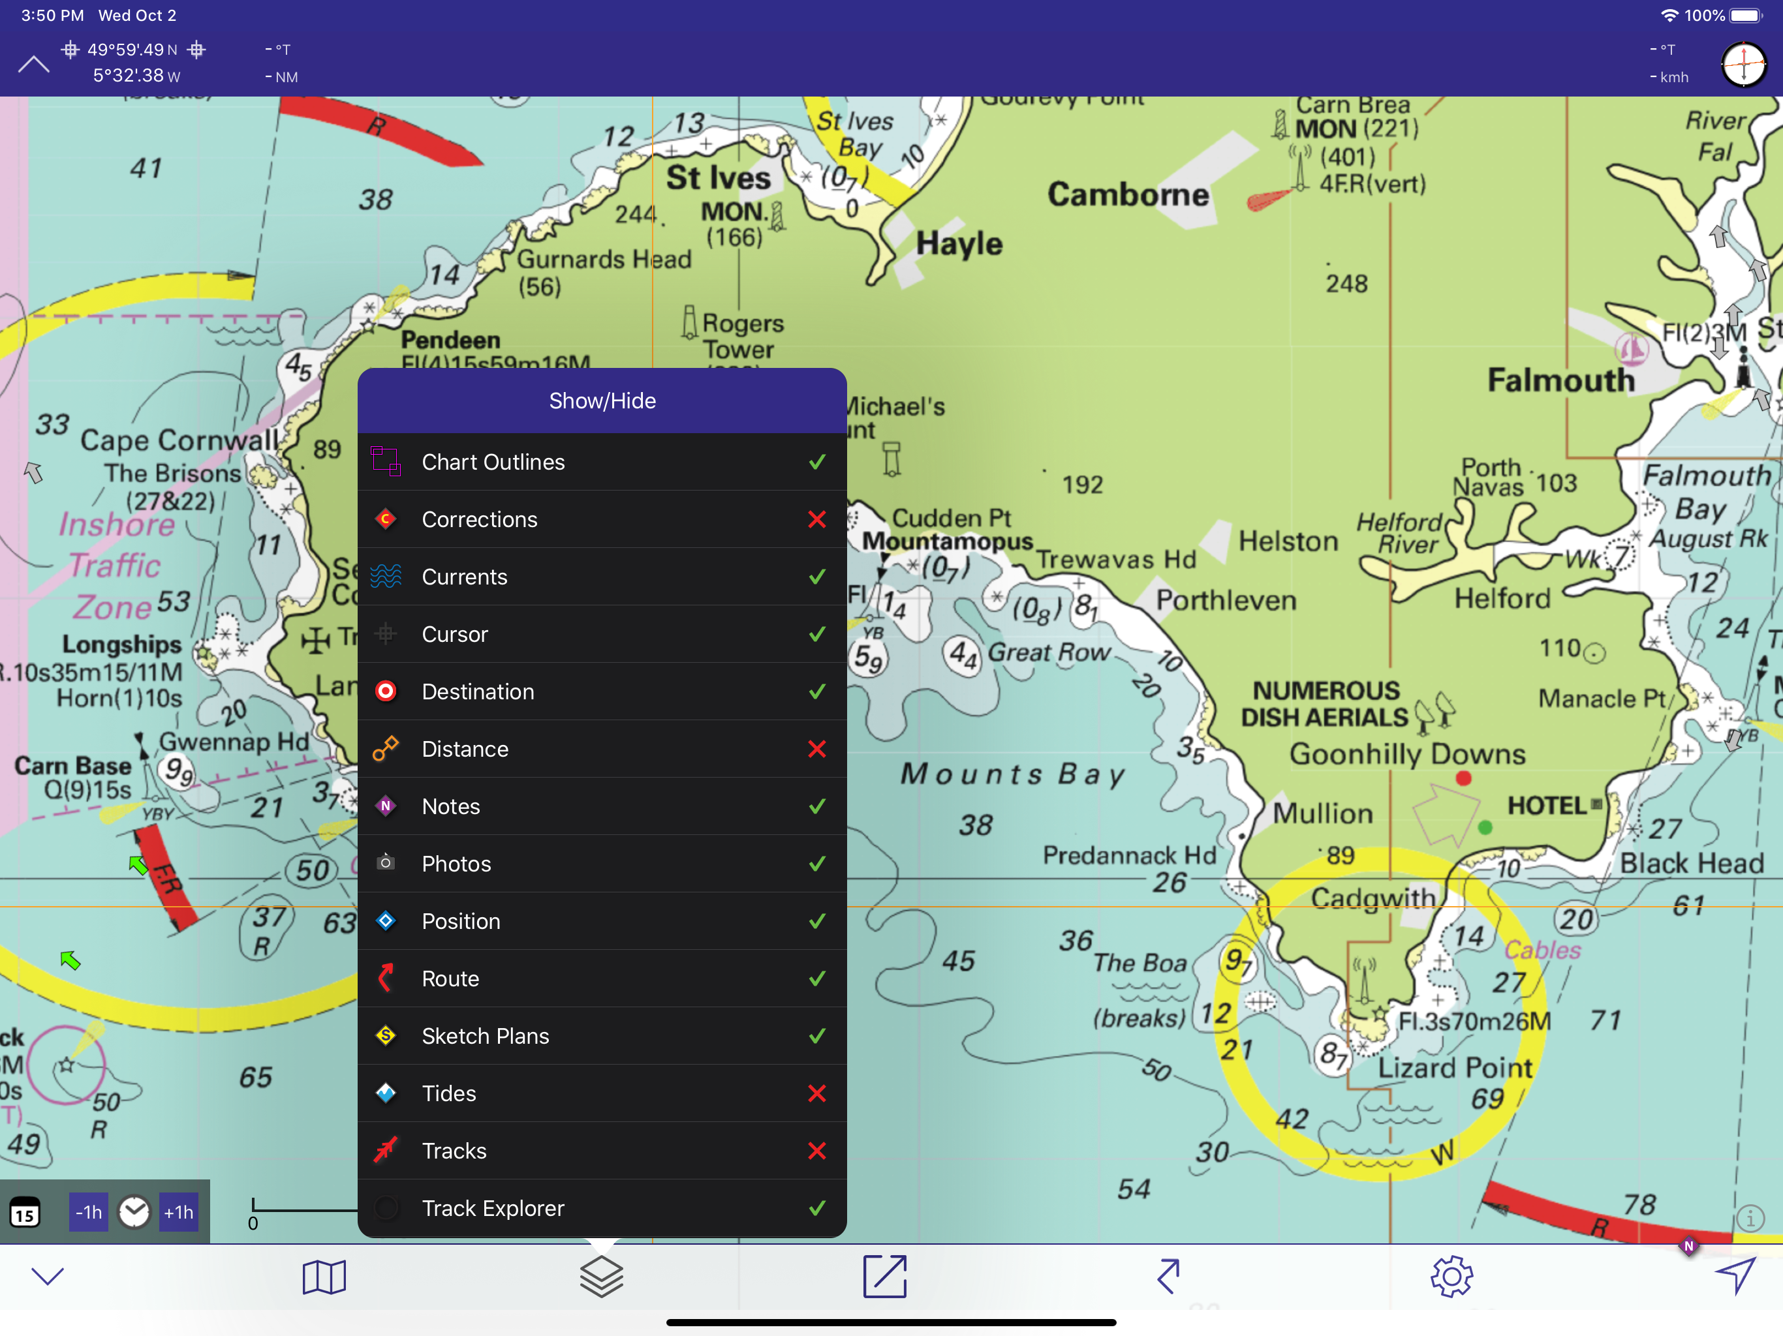Toggle Corrections layer visibility off mark
The height and width of the screenshot is (1336, 1783).
click(x=816, y=520)
